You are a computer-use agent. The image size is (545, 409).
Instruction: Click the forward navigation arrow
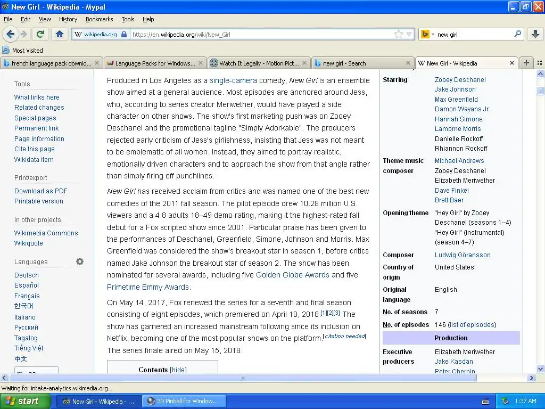[23, 34]
